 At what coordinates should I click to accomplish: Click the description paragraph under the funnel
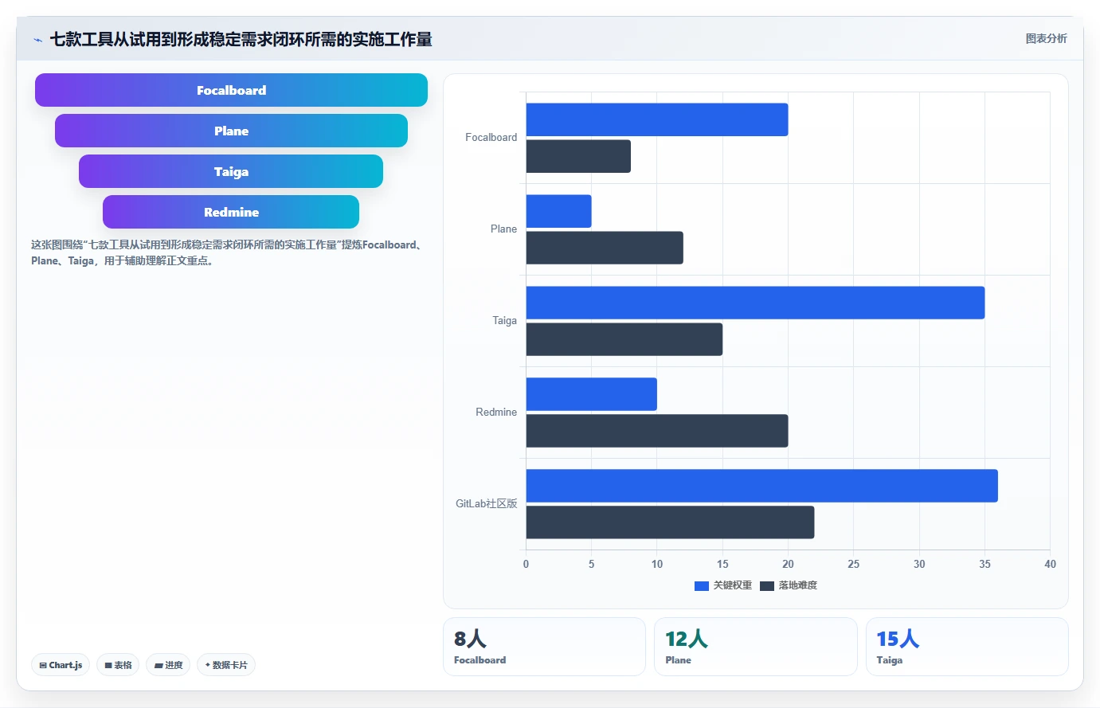(x=228, y=252)
